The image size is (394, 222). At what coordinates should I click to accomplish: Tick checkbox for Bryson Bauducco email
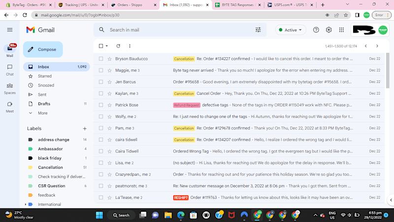(x=101, y=59)
